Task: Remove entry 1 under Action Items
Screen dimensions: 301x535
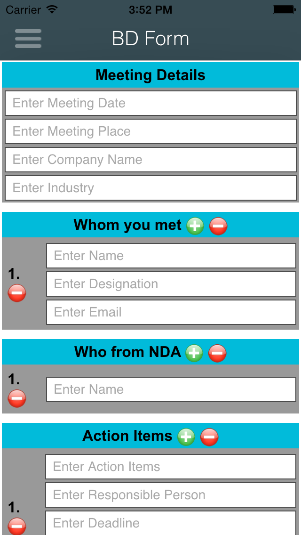Action: (x=17, y=526)
